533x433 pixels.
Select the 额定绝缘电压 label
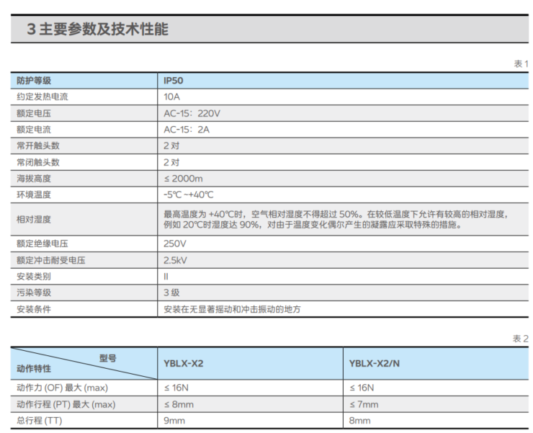tap(42, 244)
